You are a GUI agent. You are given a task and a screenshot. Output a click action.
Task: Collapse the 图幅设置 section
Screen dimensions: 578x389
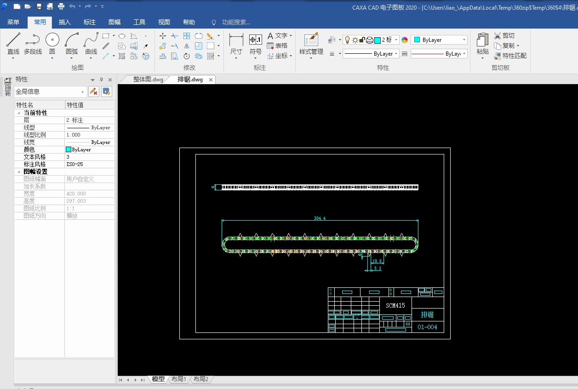pyautogui.click(x=19, y=172)
